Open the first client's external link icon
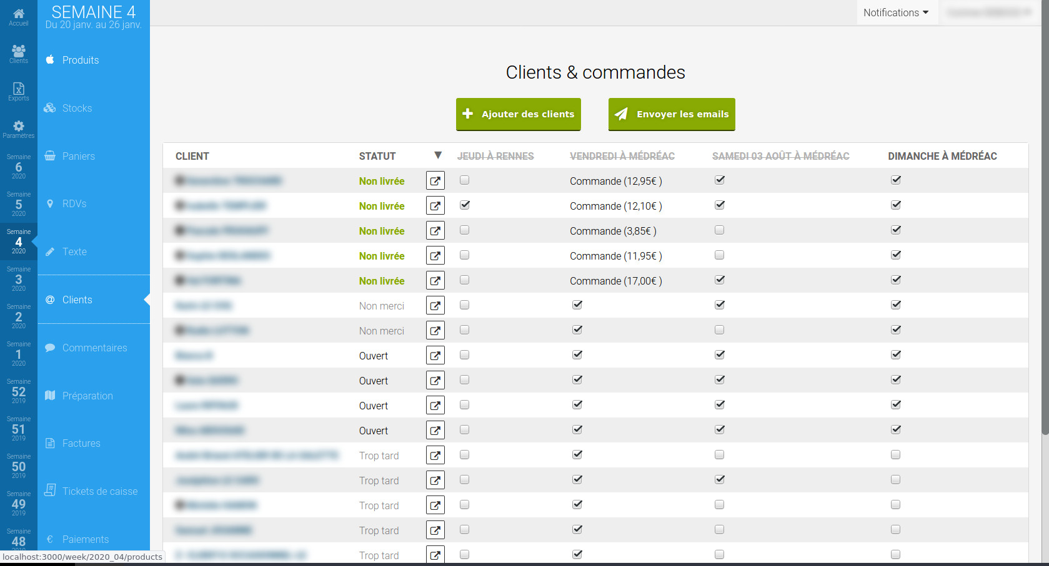 coord(435,180)
